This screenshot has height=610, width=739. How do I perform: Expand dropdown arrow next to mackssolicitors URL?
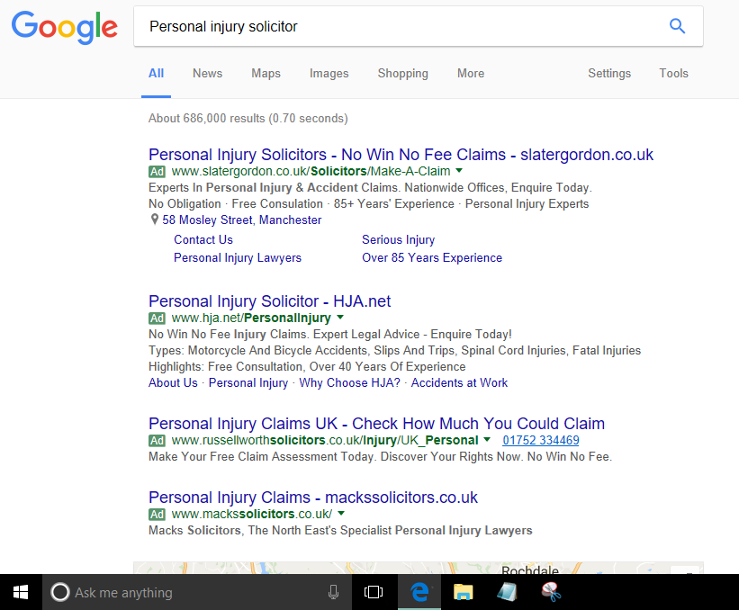pos(342,513)
